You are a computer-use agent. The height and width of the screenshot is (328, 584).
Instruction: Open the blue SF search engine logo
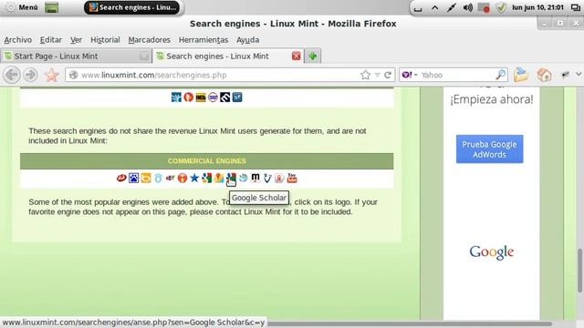click(237, 97)
